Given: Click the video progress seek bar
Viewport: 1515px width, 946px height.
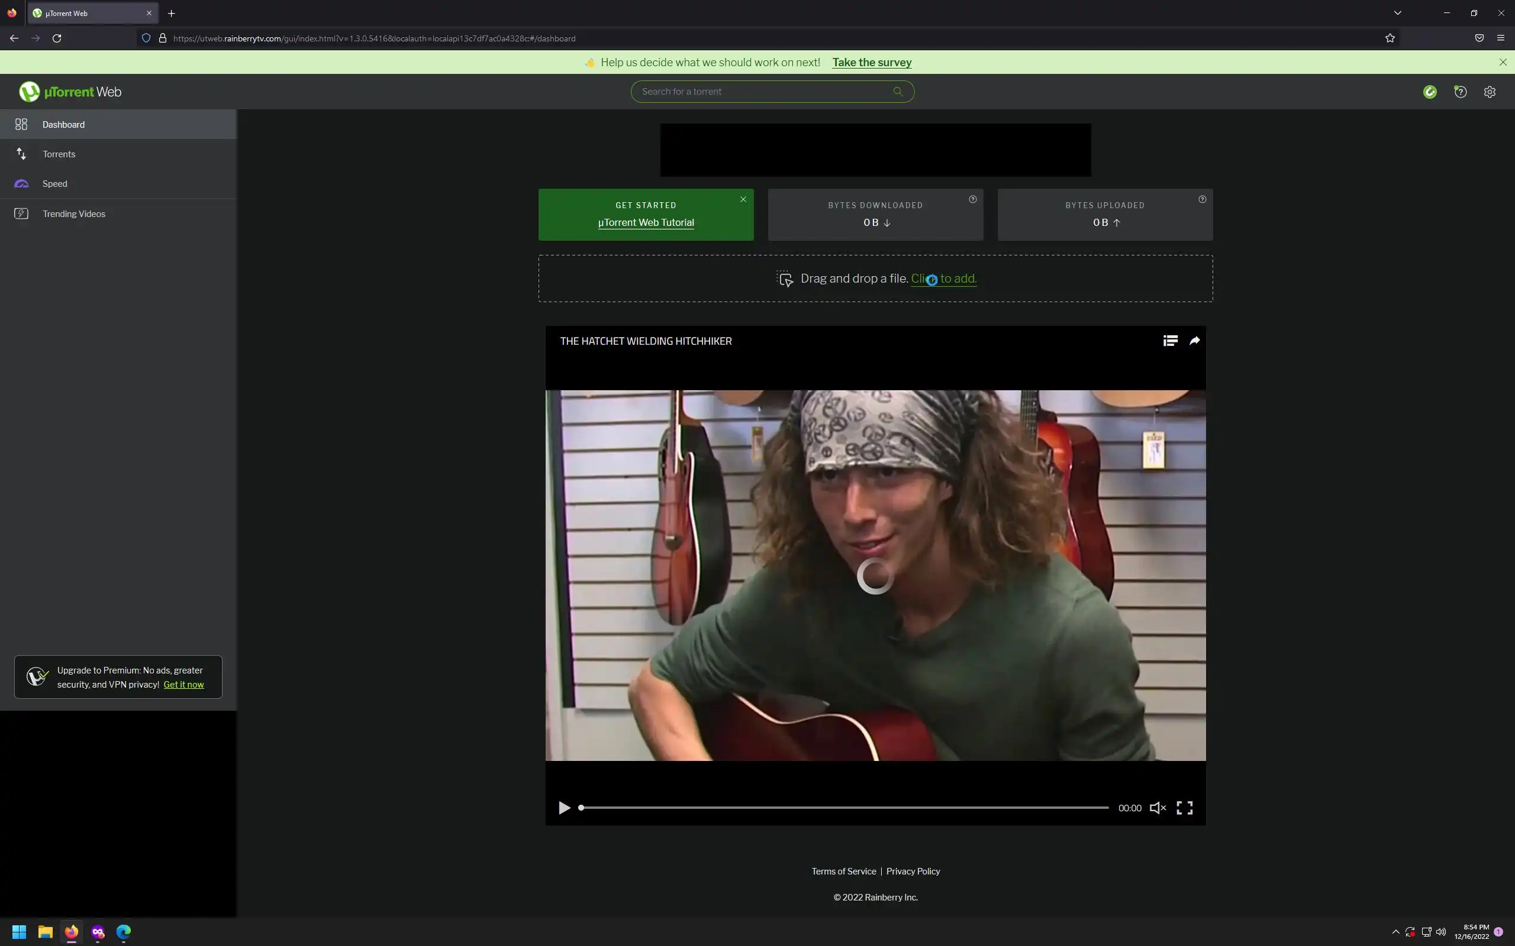Looking at the screenshot, I should pyautogui.click(x=844, y=808).
